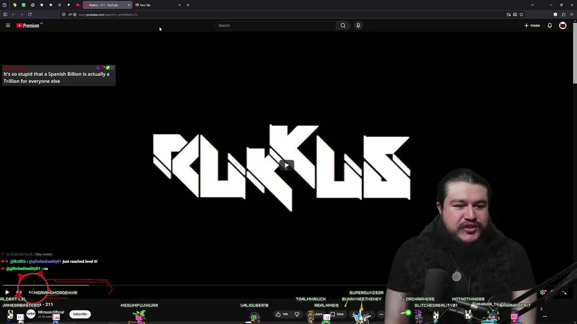Open the account avatar menu
The width and height of the screenshot is (577, 324).
[563, 26]
